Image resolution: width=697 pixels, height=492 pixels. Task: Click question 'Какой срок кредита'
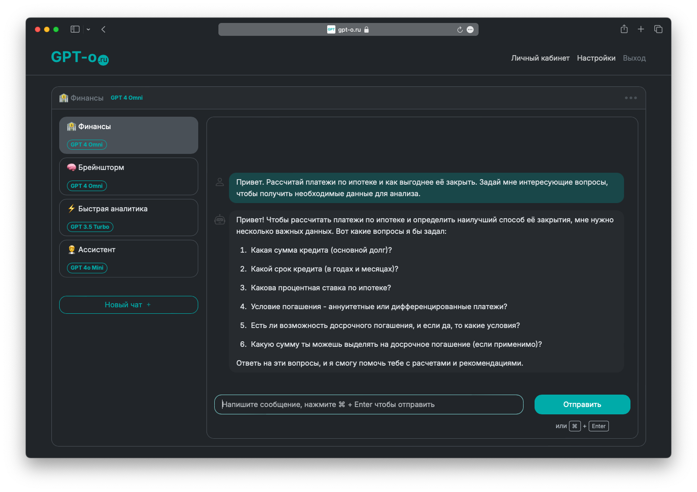pos(324,269)
